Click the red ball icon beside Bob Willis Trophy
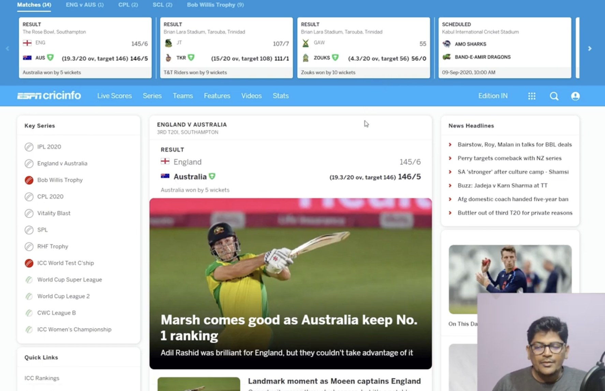Image resolution: width=605 pixels, height=391 pixels. [29, 180]
